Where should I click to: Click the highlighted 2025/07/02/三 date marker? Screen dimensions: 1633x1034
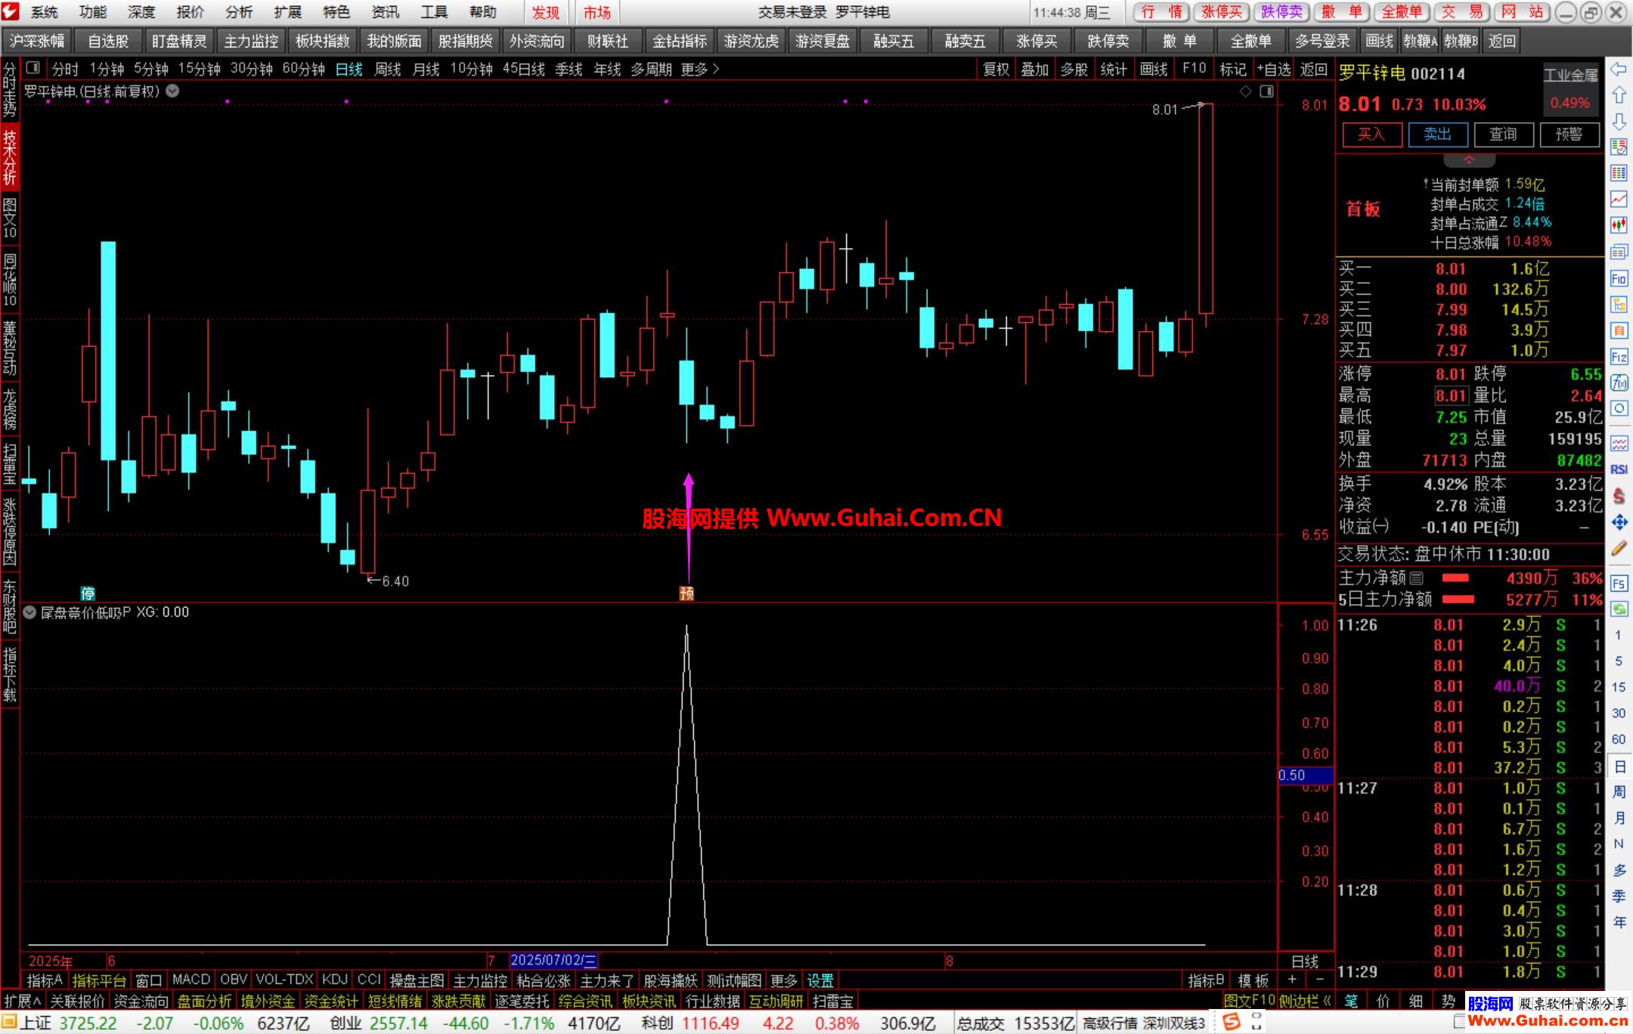[553, 961]
